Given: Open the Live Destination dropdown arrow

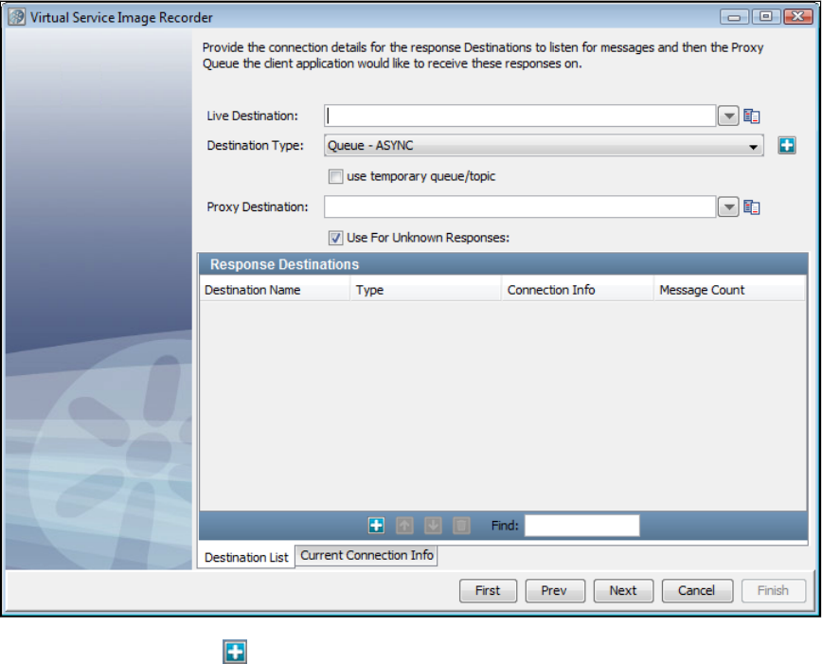Looking at the screenshot, I should tap(728, 116).
